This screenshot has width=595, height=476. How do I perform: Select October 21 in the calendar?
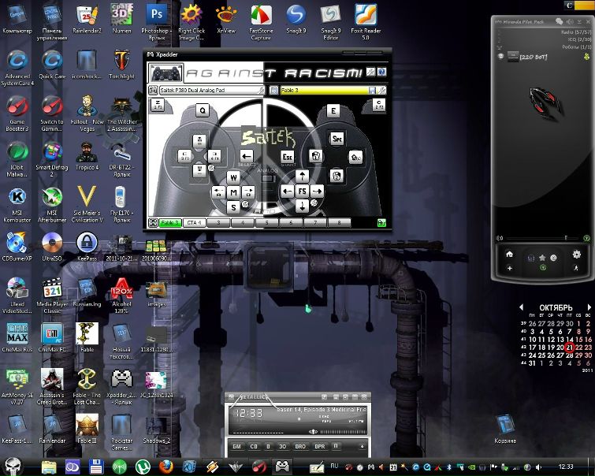click(569, 347)
